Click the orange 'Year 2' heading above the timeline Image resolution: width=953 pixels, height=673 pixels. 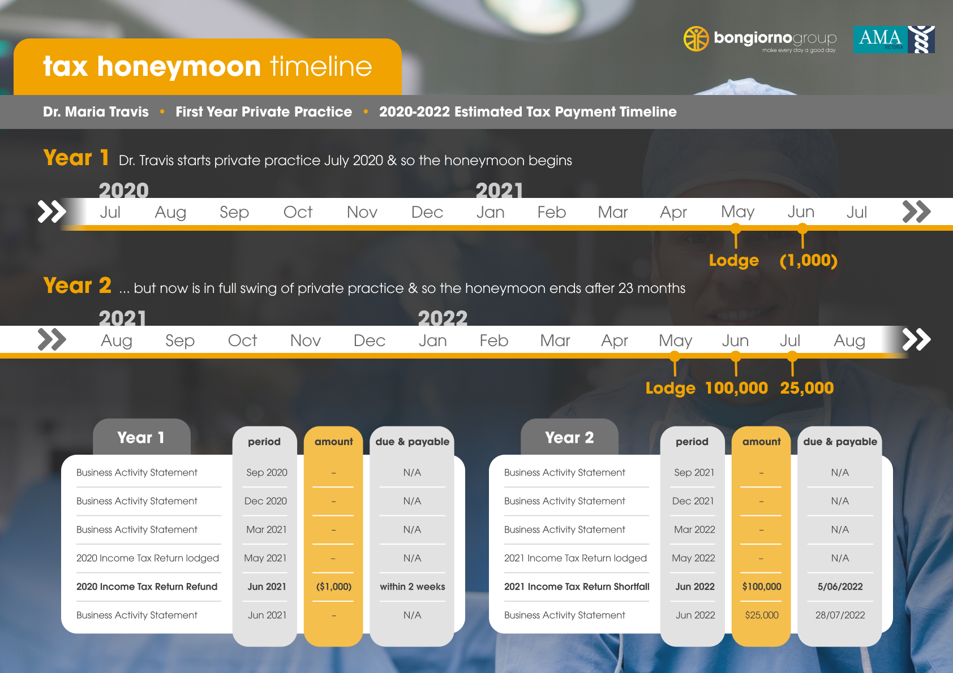pos(78,286)
